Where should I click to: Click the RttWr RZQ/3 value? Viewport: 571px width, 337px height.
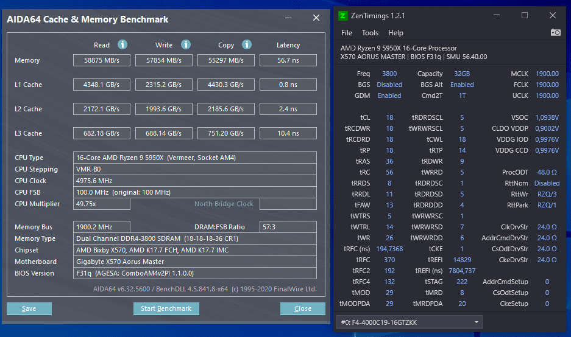click(547, 194)
